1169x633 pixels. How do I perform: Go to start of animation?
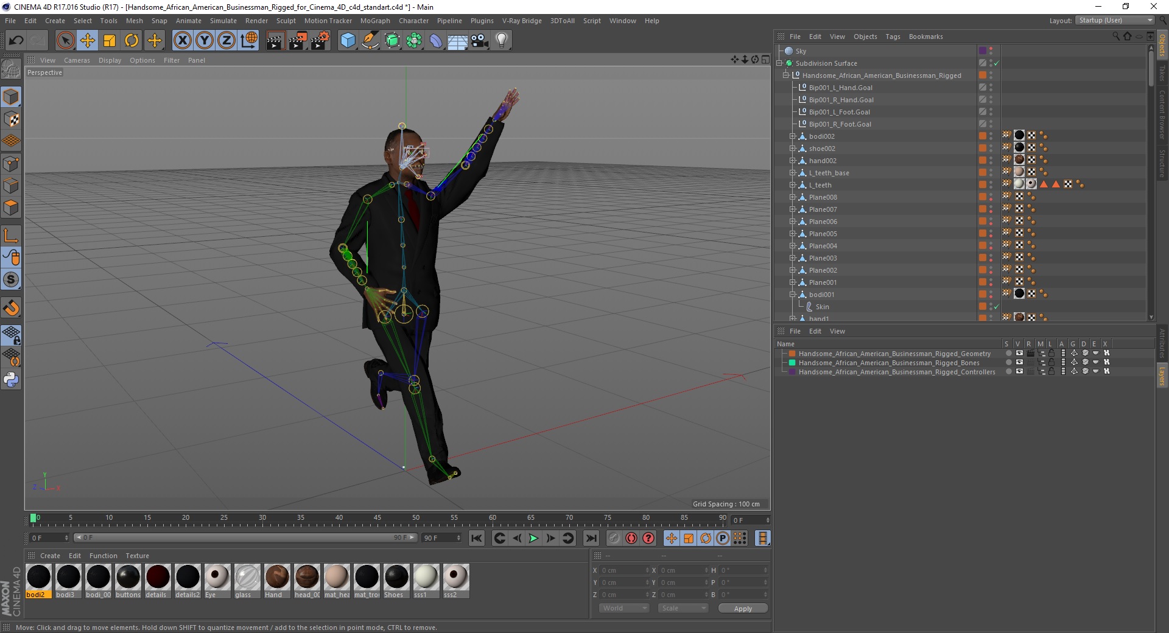477,538
